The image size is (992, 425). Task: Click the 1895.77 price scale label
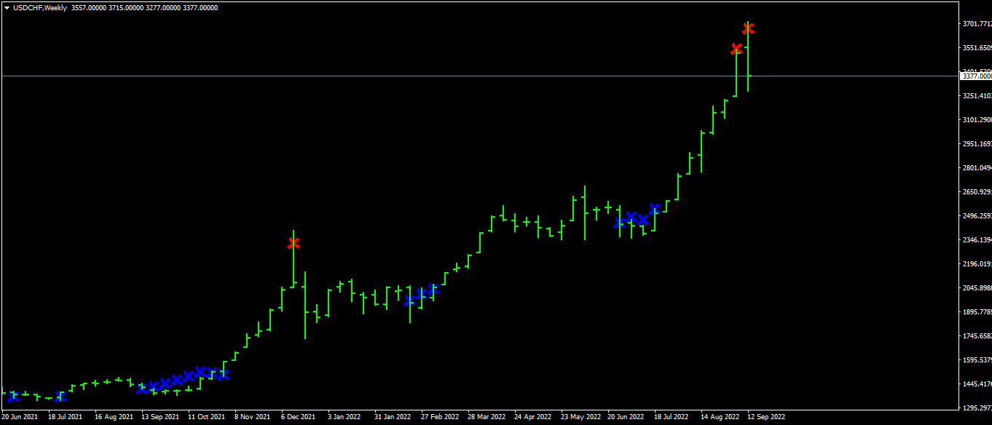tap(977, 312)
